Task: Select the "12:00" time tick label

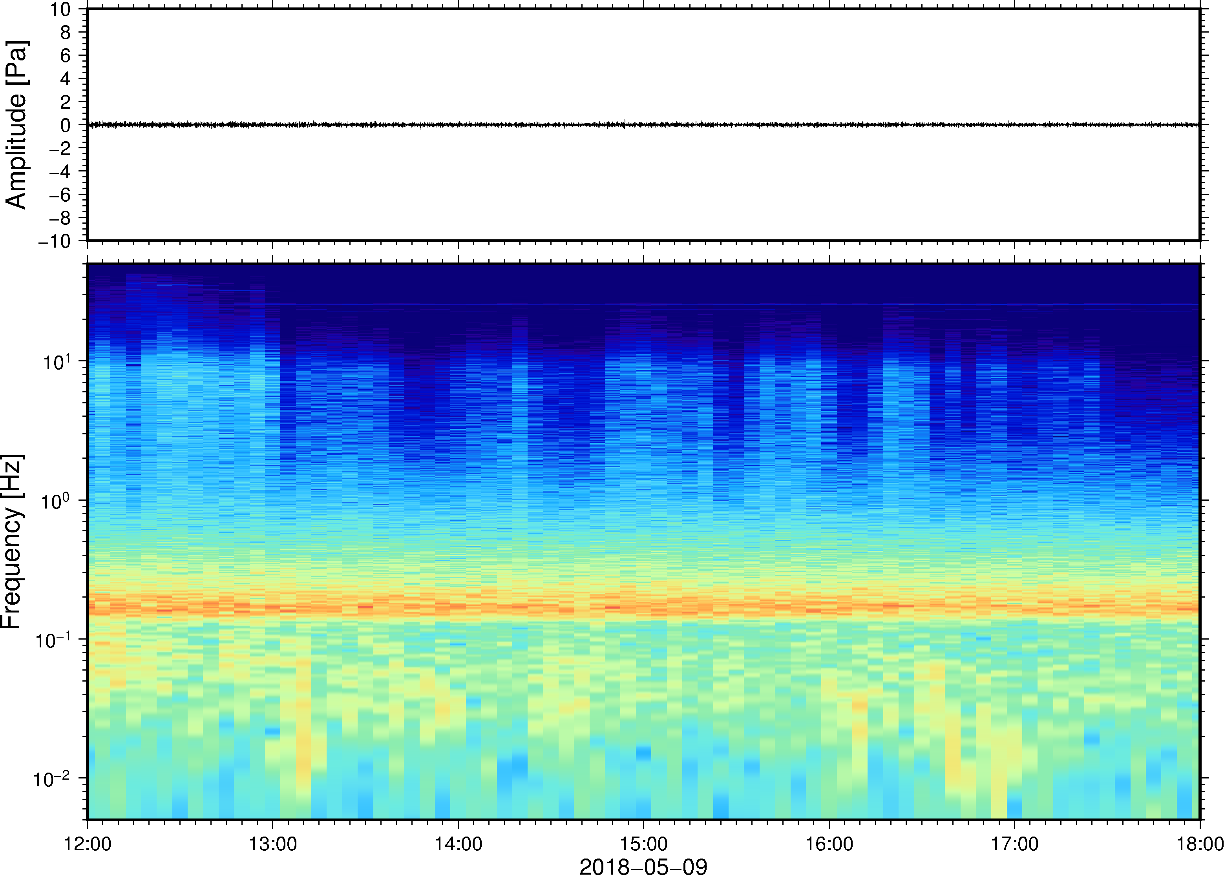Action: coord(87,844)
